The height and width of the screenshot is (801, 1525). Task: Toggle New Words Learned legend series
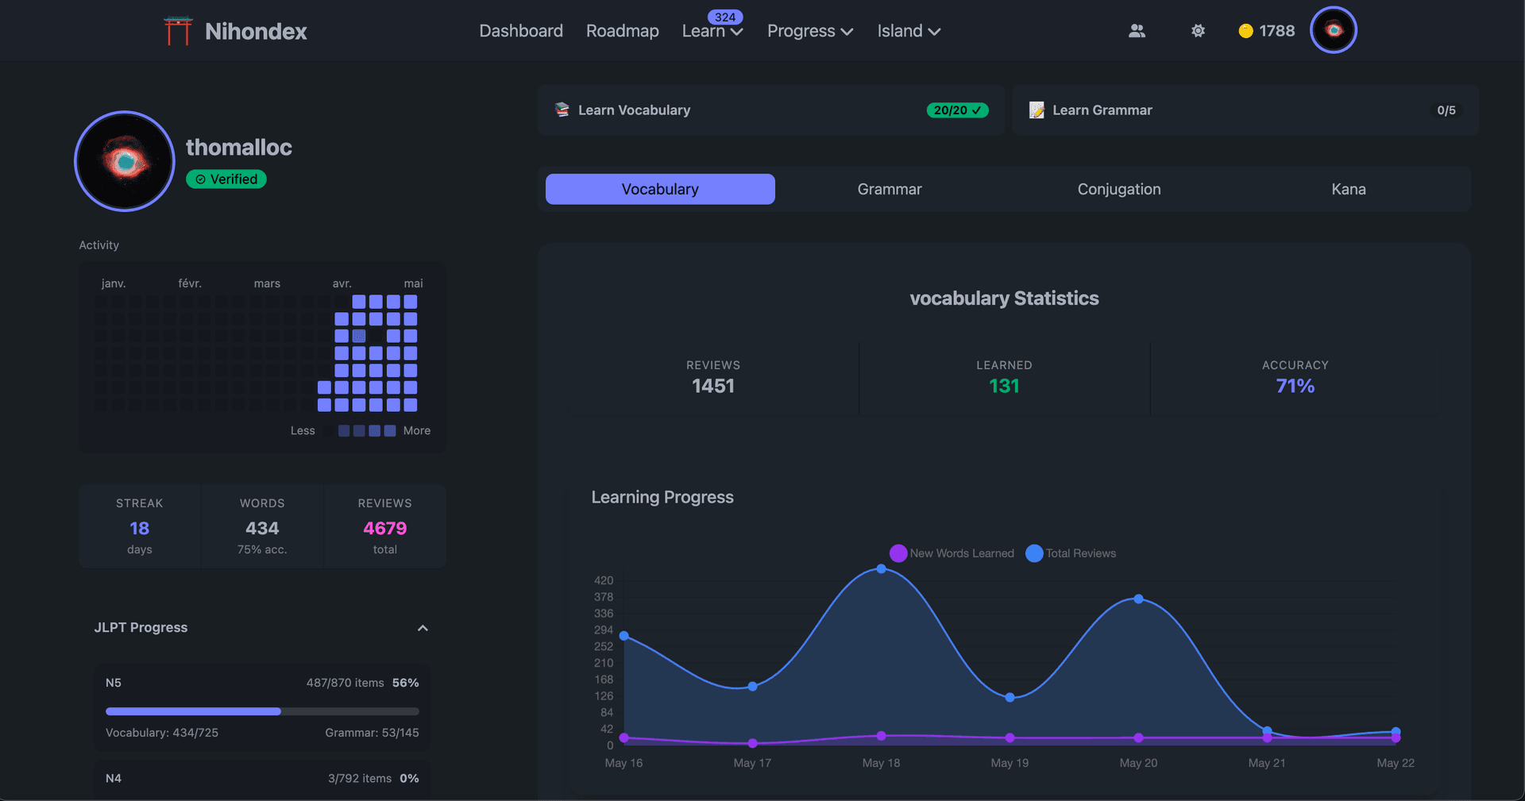[x=952, y=553]
